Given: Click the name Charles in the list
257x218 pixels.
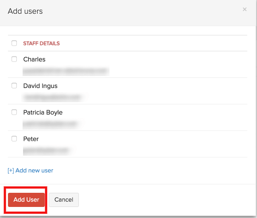Looking at the screenshot, I should [x=34, y=59].
